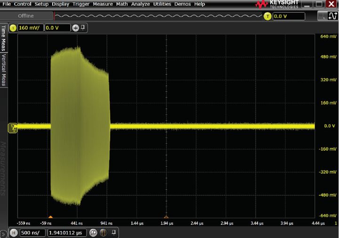Click the -640 mV axis label
This screenshot has width=339, height=238.
click(x=328, y=215)
